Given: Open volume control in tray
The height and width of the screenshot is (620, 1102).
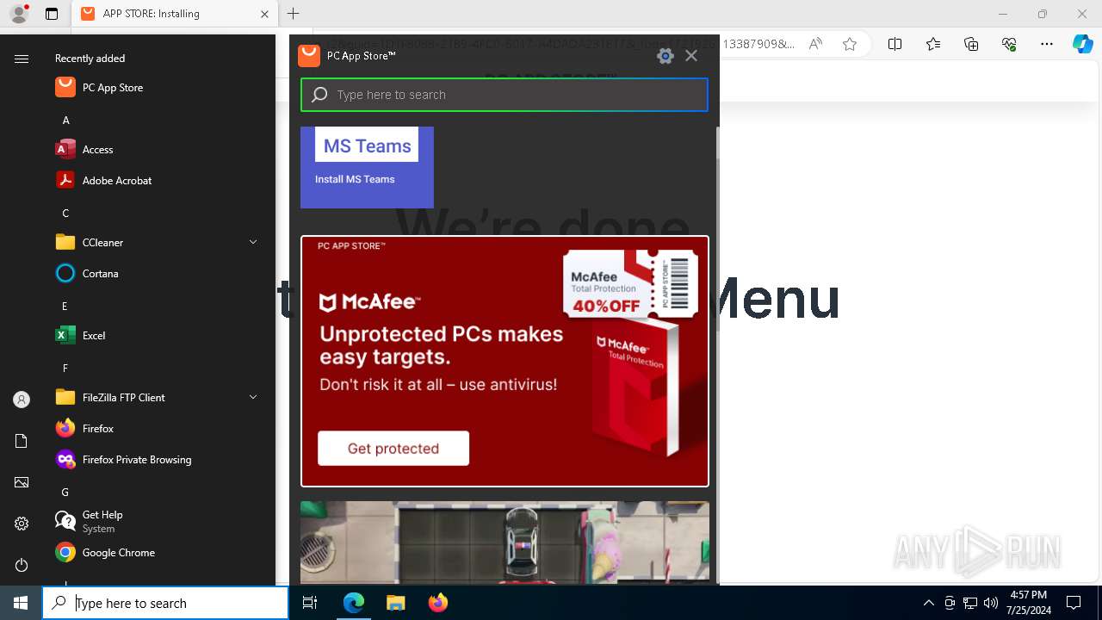Looking at the screenshot, I should 990,603.
